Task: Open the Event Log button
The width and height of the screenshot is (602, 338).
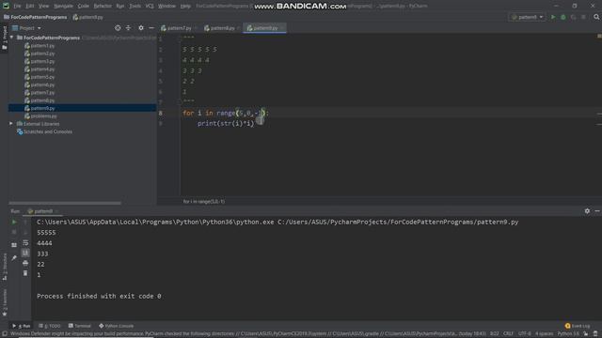Action: 578,326
